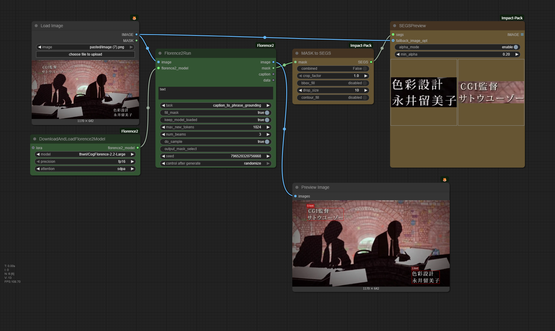Viewport: 555px width, 331px height.
Task: Click the images input connector on Preview Image
Action: click(295, 196)
